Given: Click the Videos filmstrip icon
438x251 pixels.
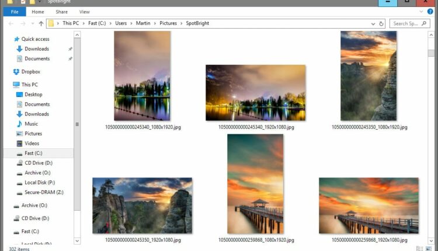Looking at the screenshot, I should point(19,144).
